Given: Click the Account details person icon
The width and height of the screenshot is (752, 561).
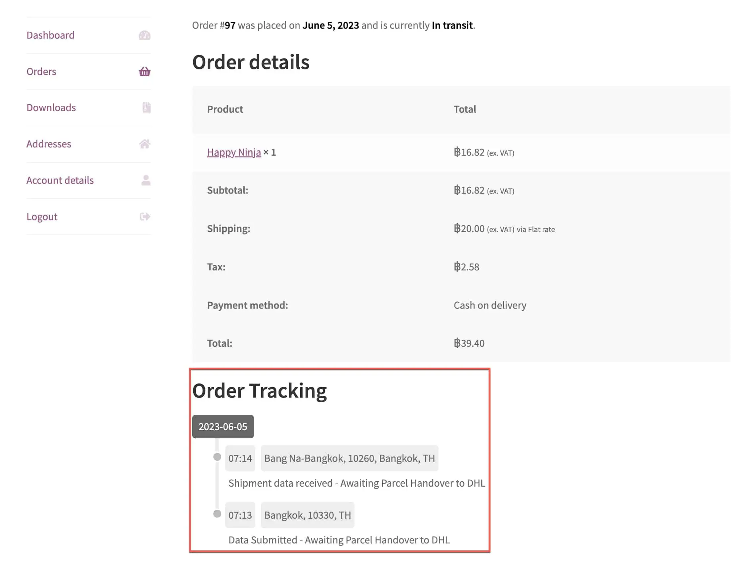Looking at the screenshot, I should (x=146, y=180).
